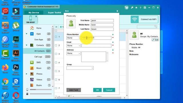The image size is (183, 103).
Task: Click the Edit button in contact details
Action: click(x=155, y=40)
